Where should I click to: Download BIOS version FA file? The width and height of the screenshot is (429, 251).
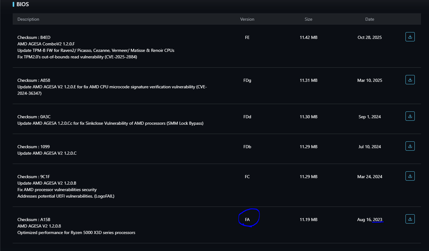coord(410,219)
